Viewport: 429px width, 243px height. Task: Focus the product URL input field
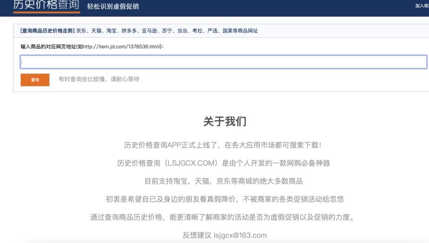point(223,62)
